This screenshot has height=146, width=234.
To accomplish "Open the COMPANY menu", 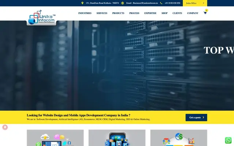I will click(x=193, y=13).
